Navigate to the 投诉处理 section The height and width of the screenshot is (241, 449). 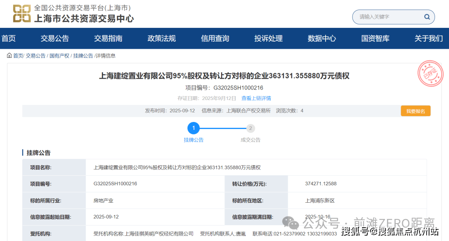coord(269,39)
